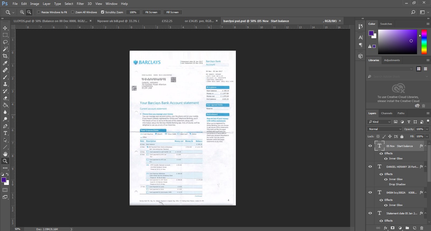
Task: Create a new layer group
Action: point(407,228)
